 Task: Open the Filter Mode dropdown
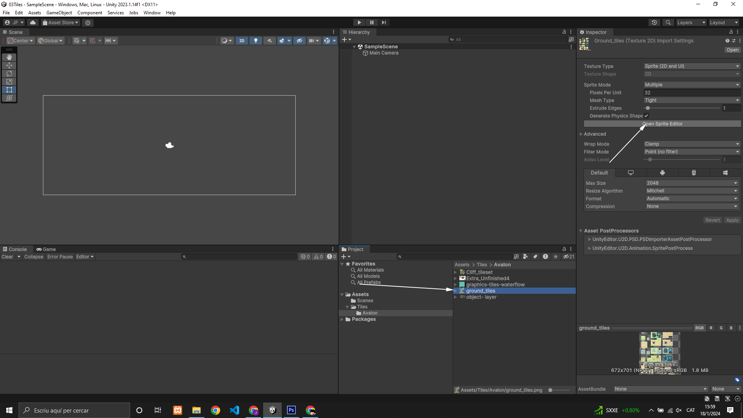[692, 152]
